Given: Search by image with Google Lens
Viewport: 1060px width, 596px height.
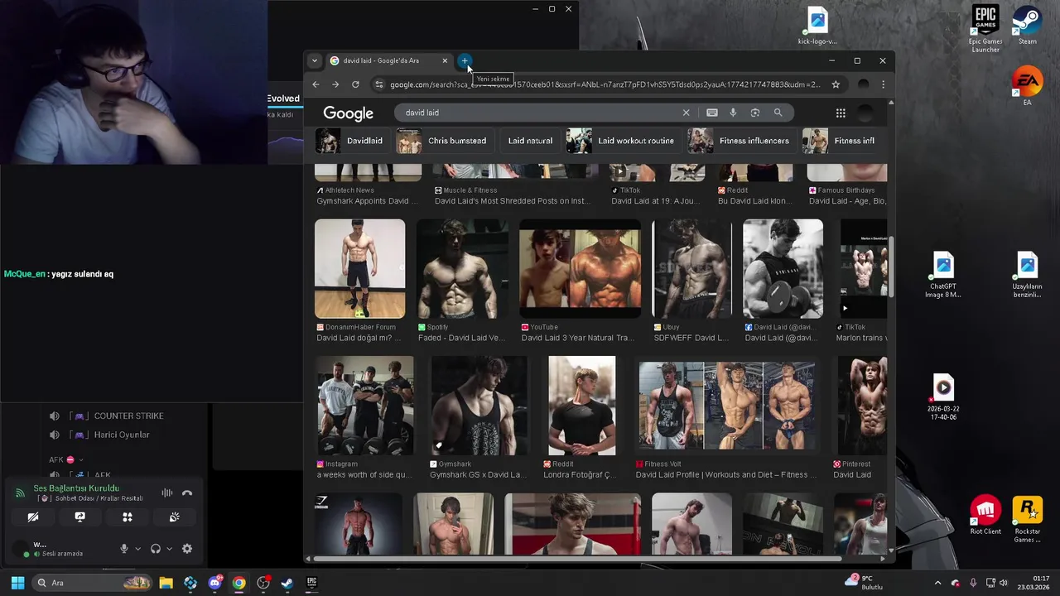Looking at the screenshot, I should (x=754, y=113).
